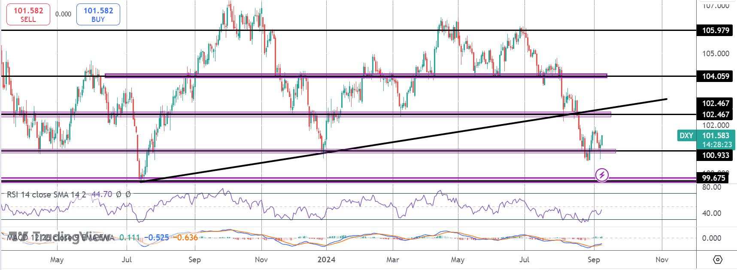Click the Mar label on time axis
737x270 pixels.
pyautogui.click(x=393, y=260)
